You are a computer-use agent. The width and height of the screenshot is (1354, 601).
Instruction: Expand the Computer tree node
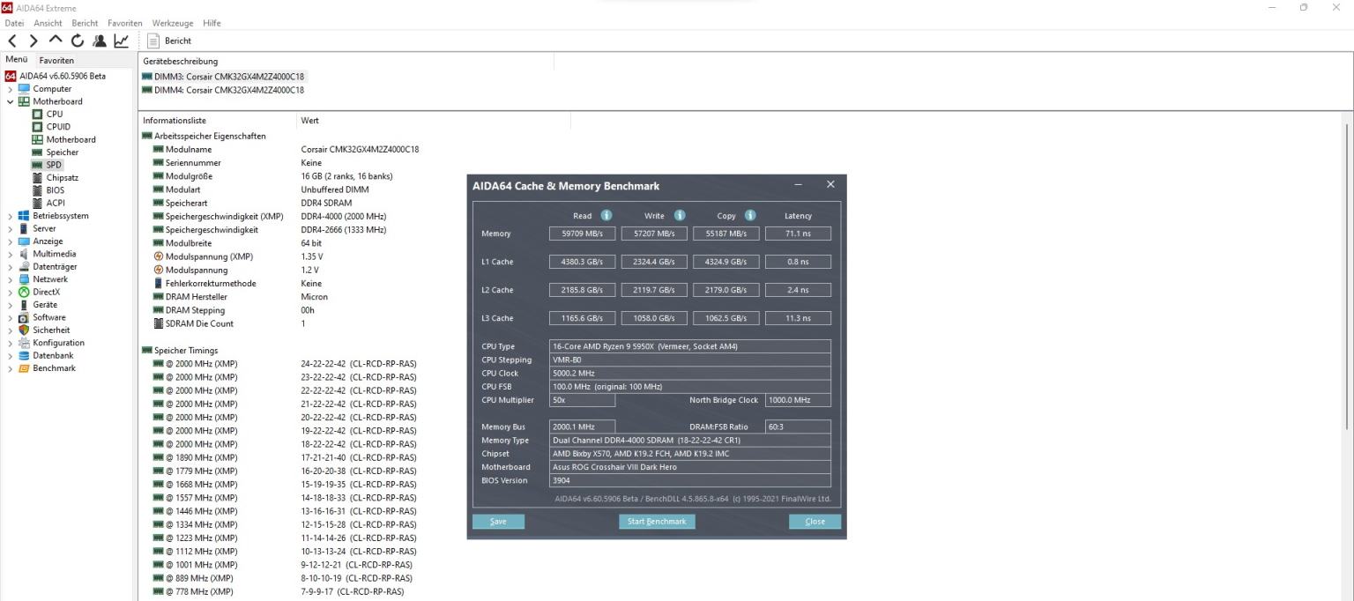pyautogui.click(x=11, y=89)
